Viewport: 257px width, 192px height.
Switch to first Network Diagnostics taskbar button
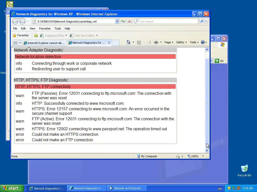pyautogui.click(x=46, y=188)
